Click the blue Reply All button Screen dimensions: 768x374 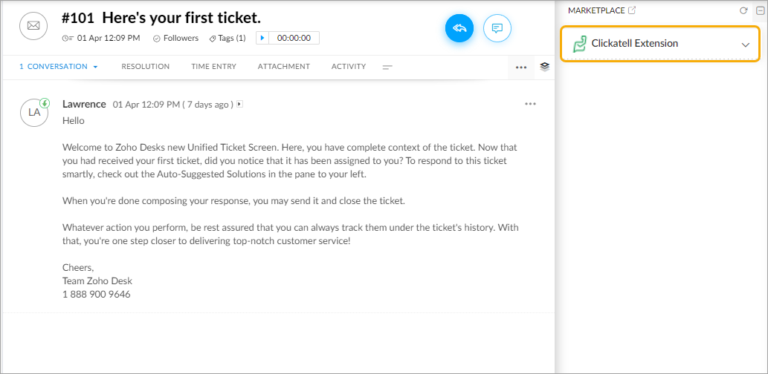(x=459, y=28)
